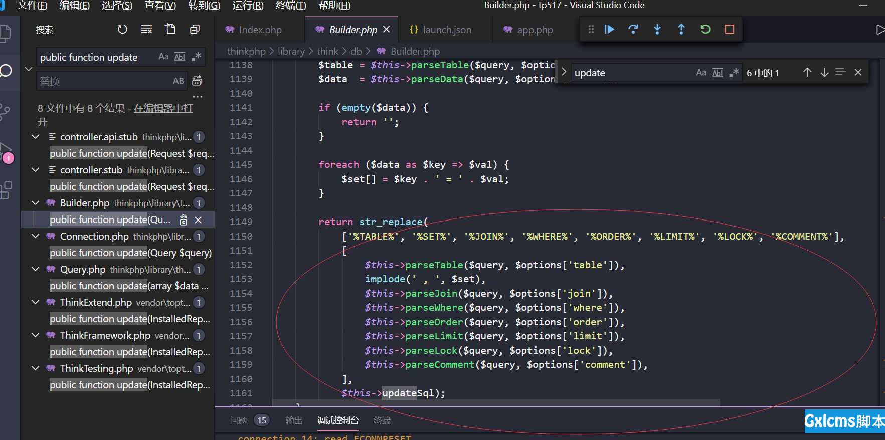Stop the debug session

coord(730,29)
